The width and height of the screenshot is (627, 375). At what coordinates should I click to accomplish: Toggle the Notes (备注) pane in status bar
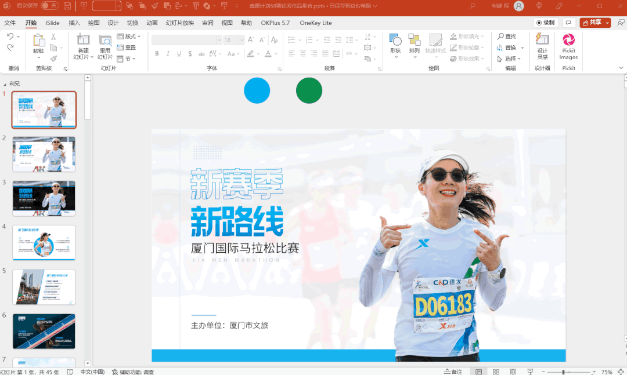[453, 372]
